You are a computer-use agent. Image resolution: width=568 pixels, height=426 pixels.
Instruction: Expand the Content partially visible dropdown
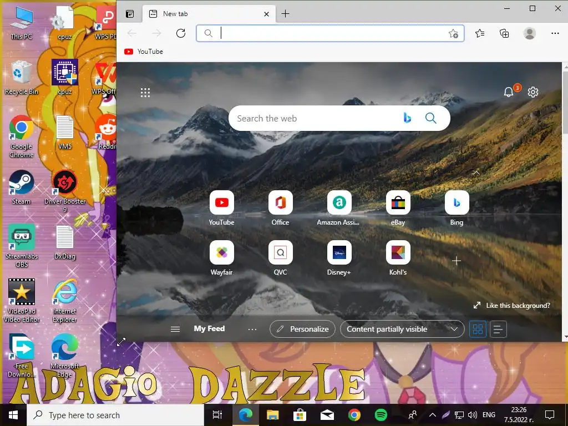coord(402,329)
